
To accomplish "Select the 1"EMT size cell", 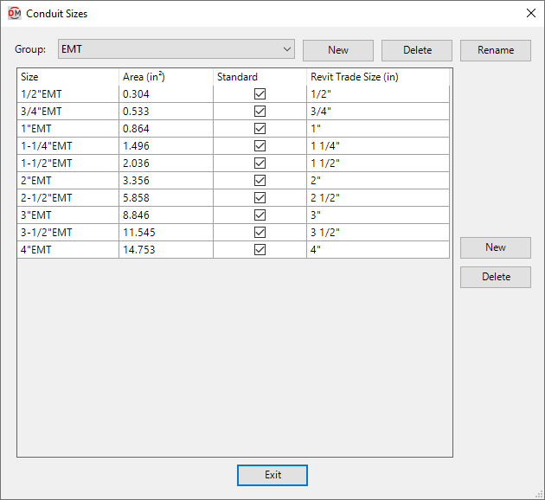I will (x=67, y=129).
